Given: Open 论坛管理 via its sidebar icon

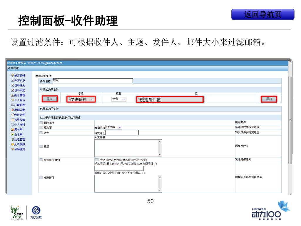Looking at the screenshot, I should (13, 139).
